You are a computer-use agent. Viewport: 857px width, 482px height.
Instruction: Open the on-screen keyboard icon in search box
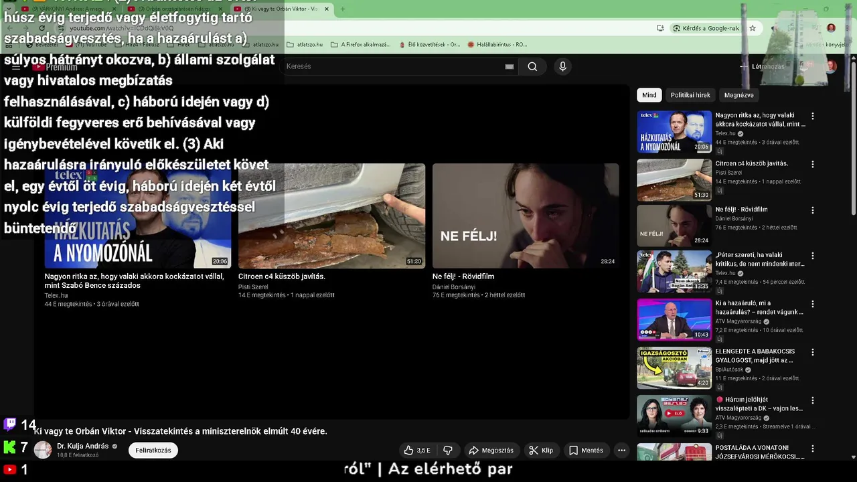(510, 66)
